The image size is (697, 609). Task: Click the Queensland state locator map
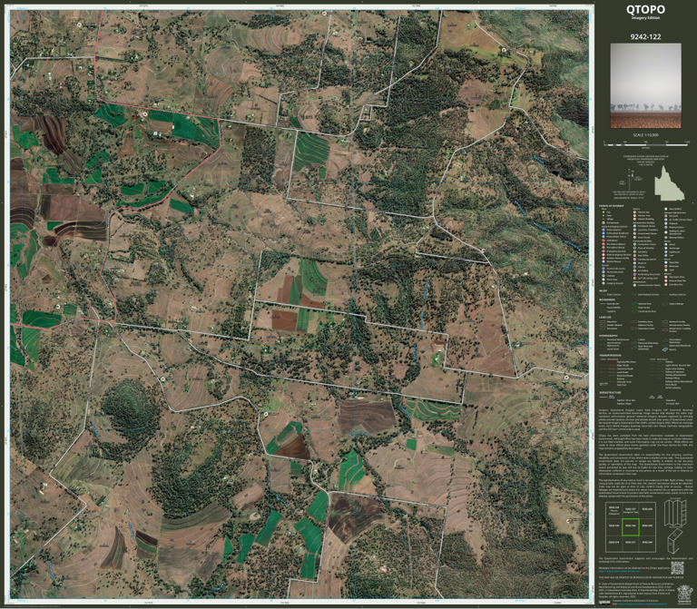pos(670,183)
